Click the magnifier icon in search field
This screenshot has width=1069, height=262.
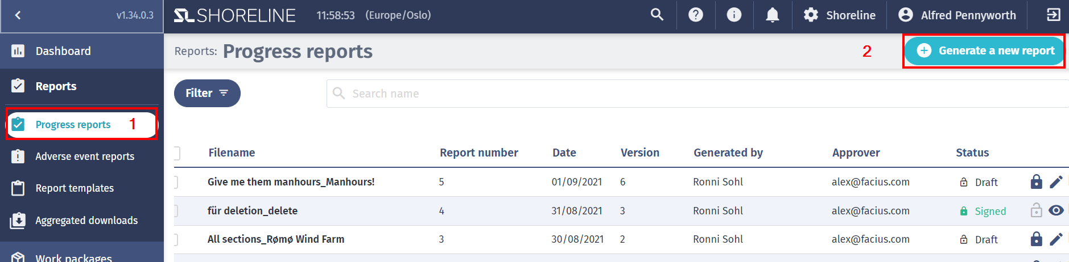339,93
